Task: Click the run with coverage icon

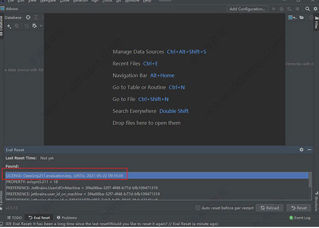Action: pos(289,9)
